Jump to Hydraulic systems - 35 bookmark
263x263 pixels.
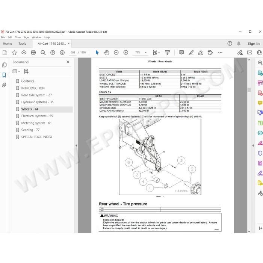click(37, 102)
